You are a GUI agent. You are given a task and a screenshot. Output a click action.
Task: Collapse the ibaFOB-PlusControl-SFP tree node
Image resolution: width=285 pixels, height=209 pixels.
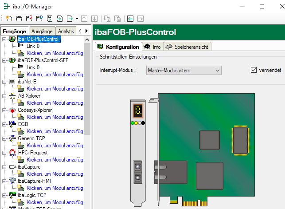pos(4,60)
